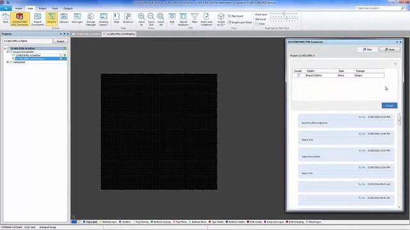Open the Filter funnel icon
The image size is (410, 230).
tap(195, 19)
